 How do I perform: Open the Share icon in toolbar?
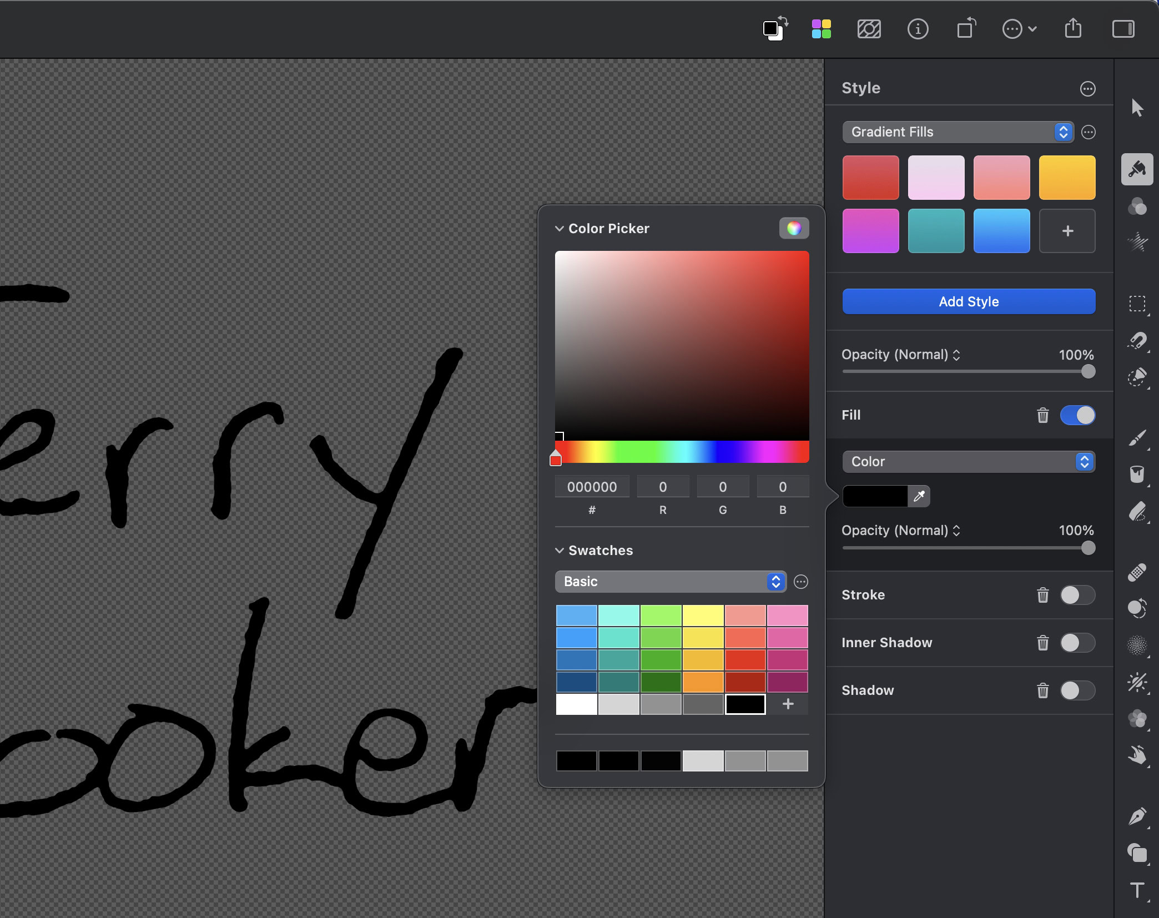point(1073,29)
